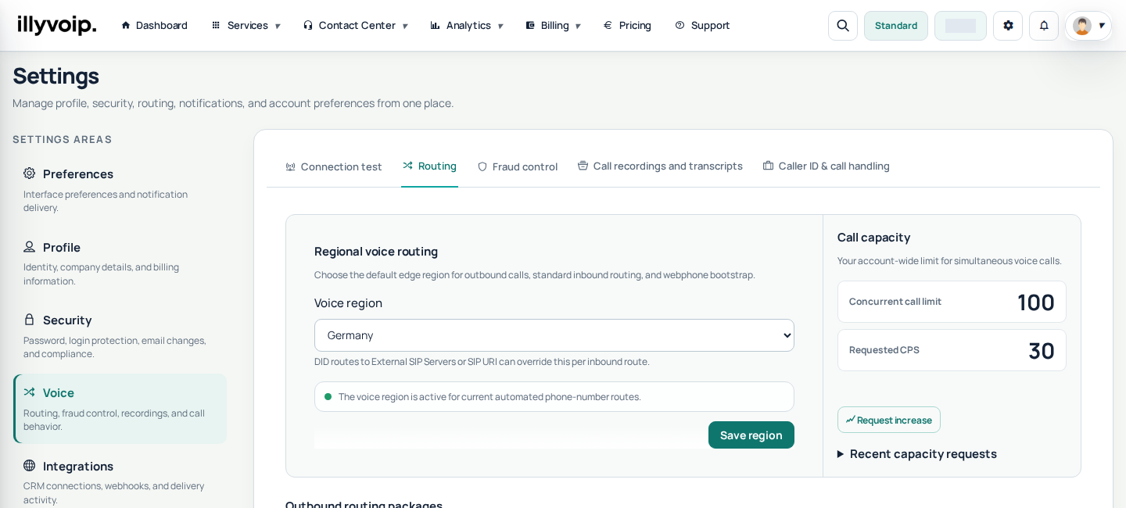Open Security settings area
1126x508 pixels.
click(120, 336)
